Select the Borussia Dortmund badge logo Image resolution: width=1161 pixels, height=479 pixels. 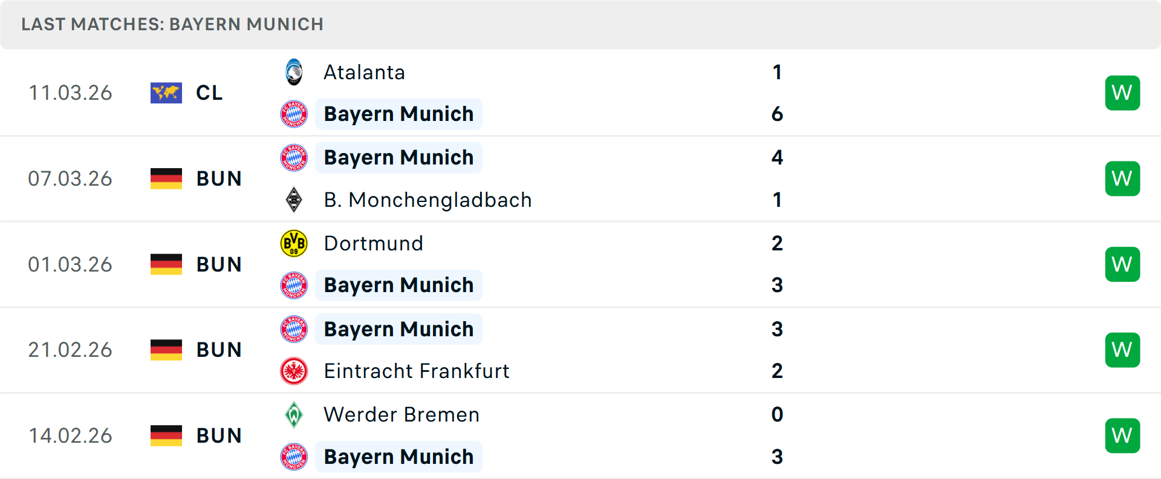pos(294,243)
